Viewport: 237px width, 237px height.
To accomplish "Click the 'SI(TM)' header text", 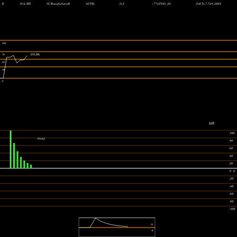I will pos(90,4).
